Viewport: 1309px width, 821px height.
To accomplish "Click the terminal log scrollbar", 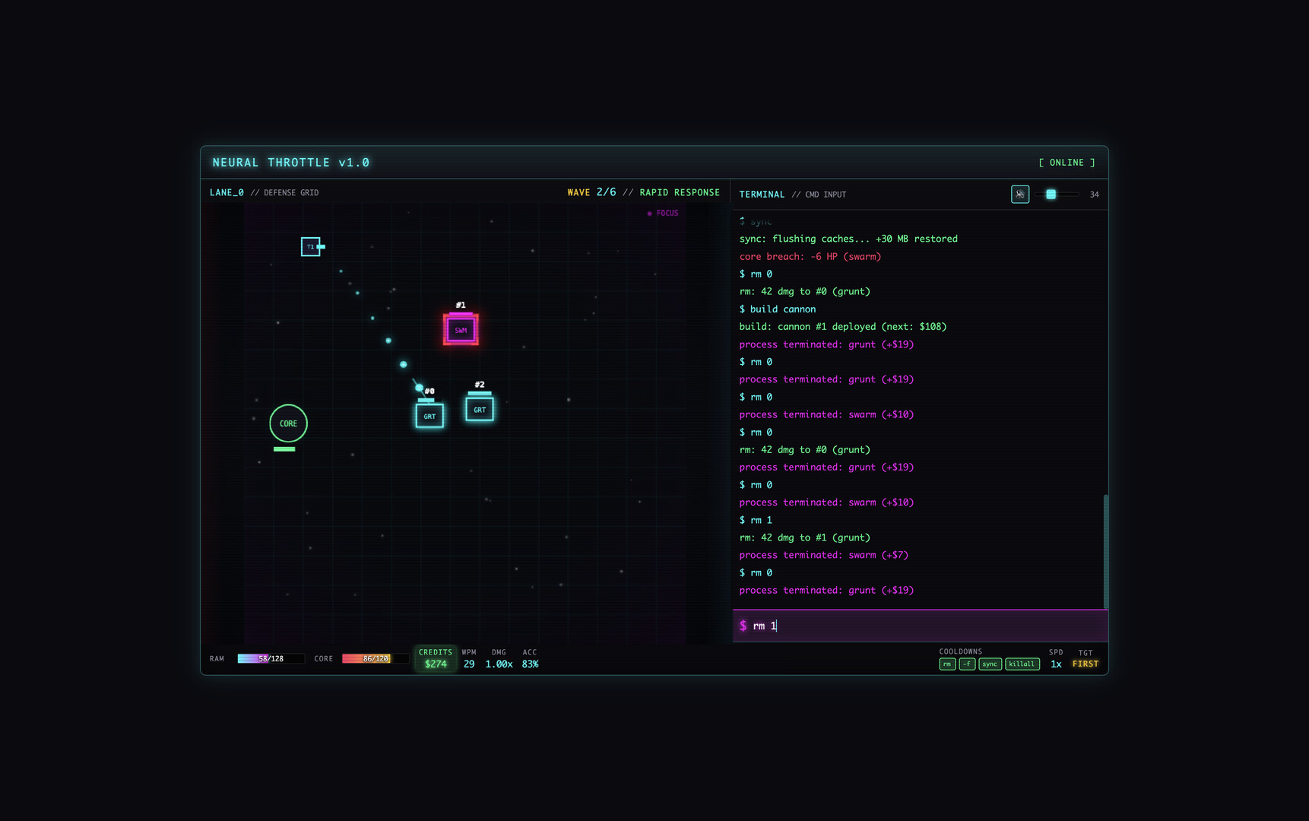I will [x=1105, y=551].
